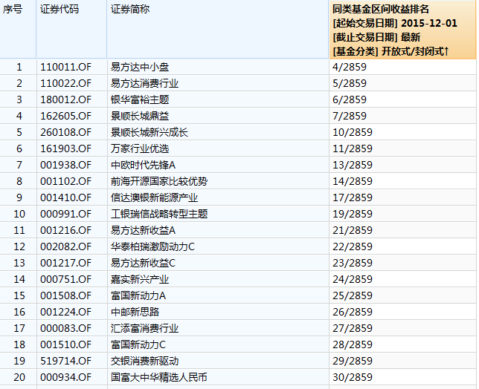Select fund code 001938.OF

(x=65, y=165)
